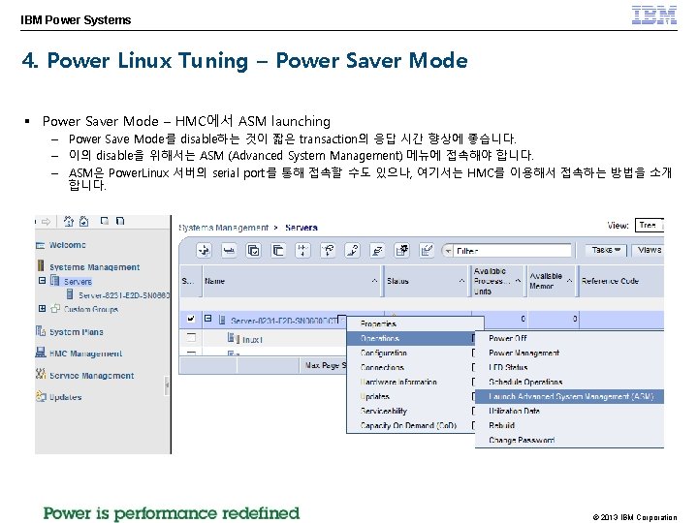698x523 pixels.
Task: Choose Rebuild in Operations submenu
Action: tap(569, 425)
